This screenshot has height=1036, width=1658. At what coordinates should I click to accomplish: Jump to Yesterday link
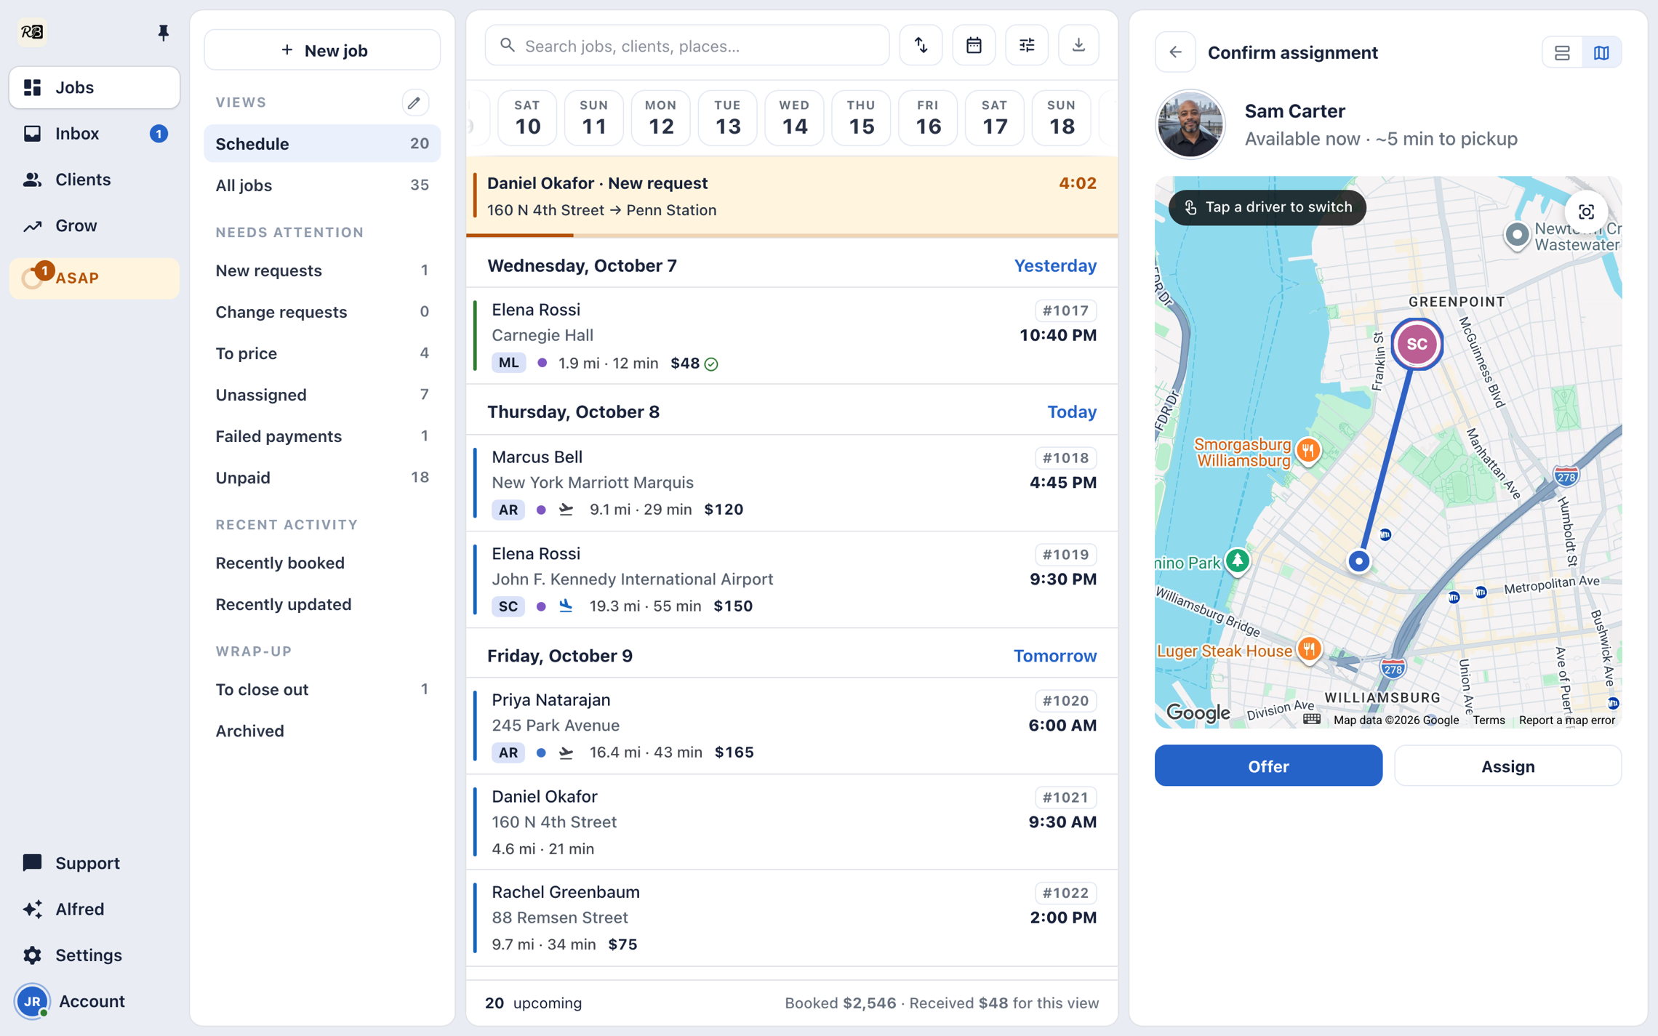[x=1055, y=266]
